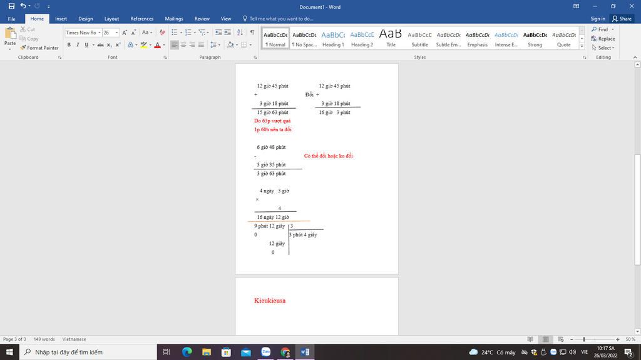Screen dimensions: 641x360
Task: Click the Vietnamese language status button
Action: 74,339
